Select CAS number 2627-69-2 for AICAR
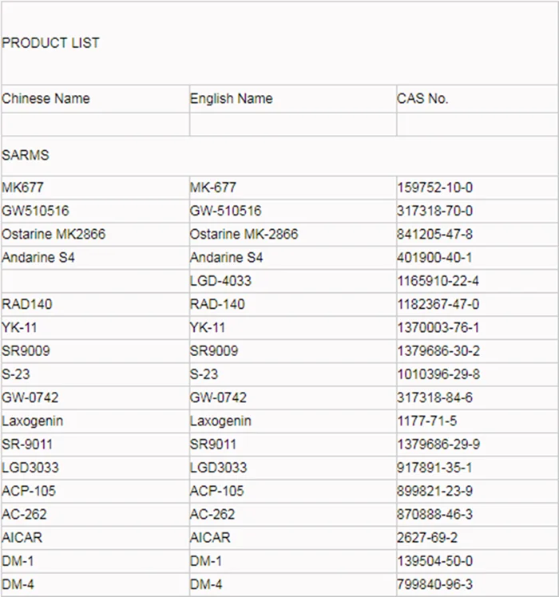559x597 pixels. (429, 538)
